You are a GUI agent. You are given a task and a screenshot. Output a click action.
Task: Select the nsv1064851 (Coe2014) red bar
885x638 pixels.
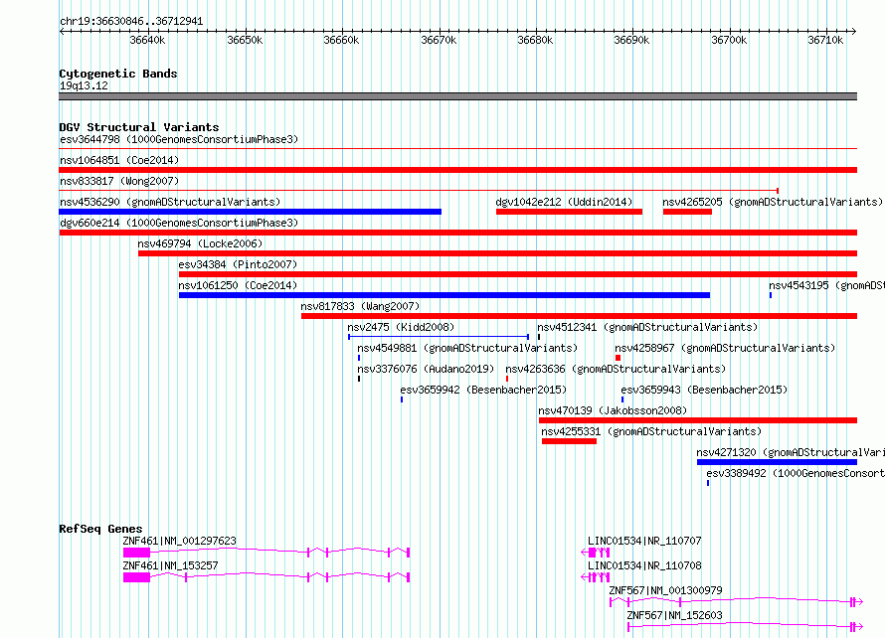tap(457, 170)
